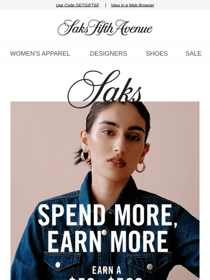The height and width of the screenshot is (280, 210).
Task: Click the partially visible dollar amount text
Action: coord(106,278)
